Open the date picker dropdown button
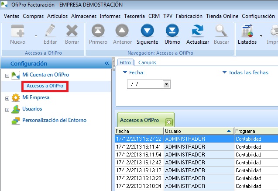The width and height of the screenshot is (278, 191). [166, 84]
